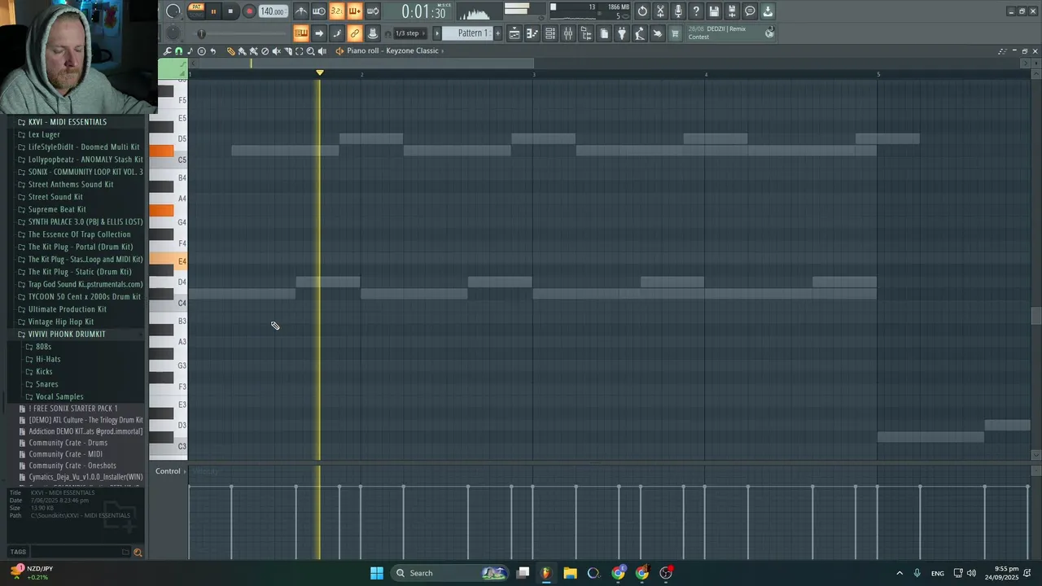Toggle the link/multilink controllers icon
Screen dimensions: 1042x586
coord(354,33)
